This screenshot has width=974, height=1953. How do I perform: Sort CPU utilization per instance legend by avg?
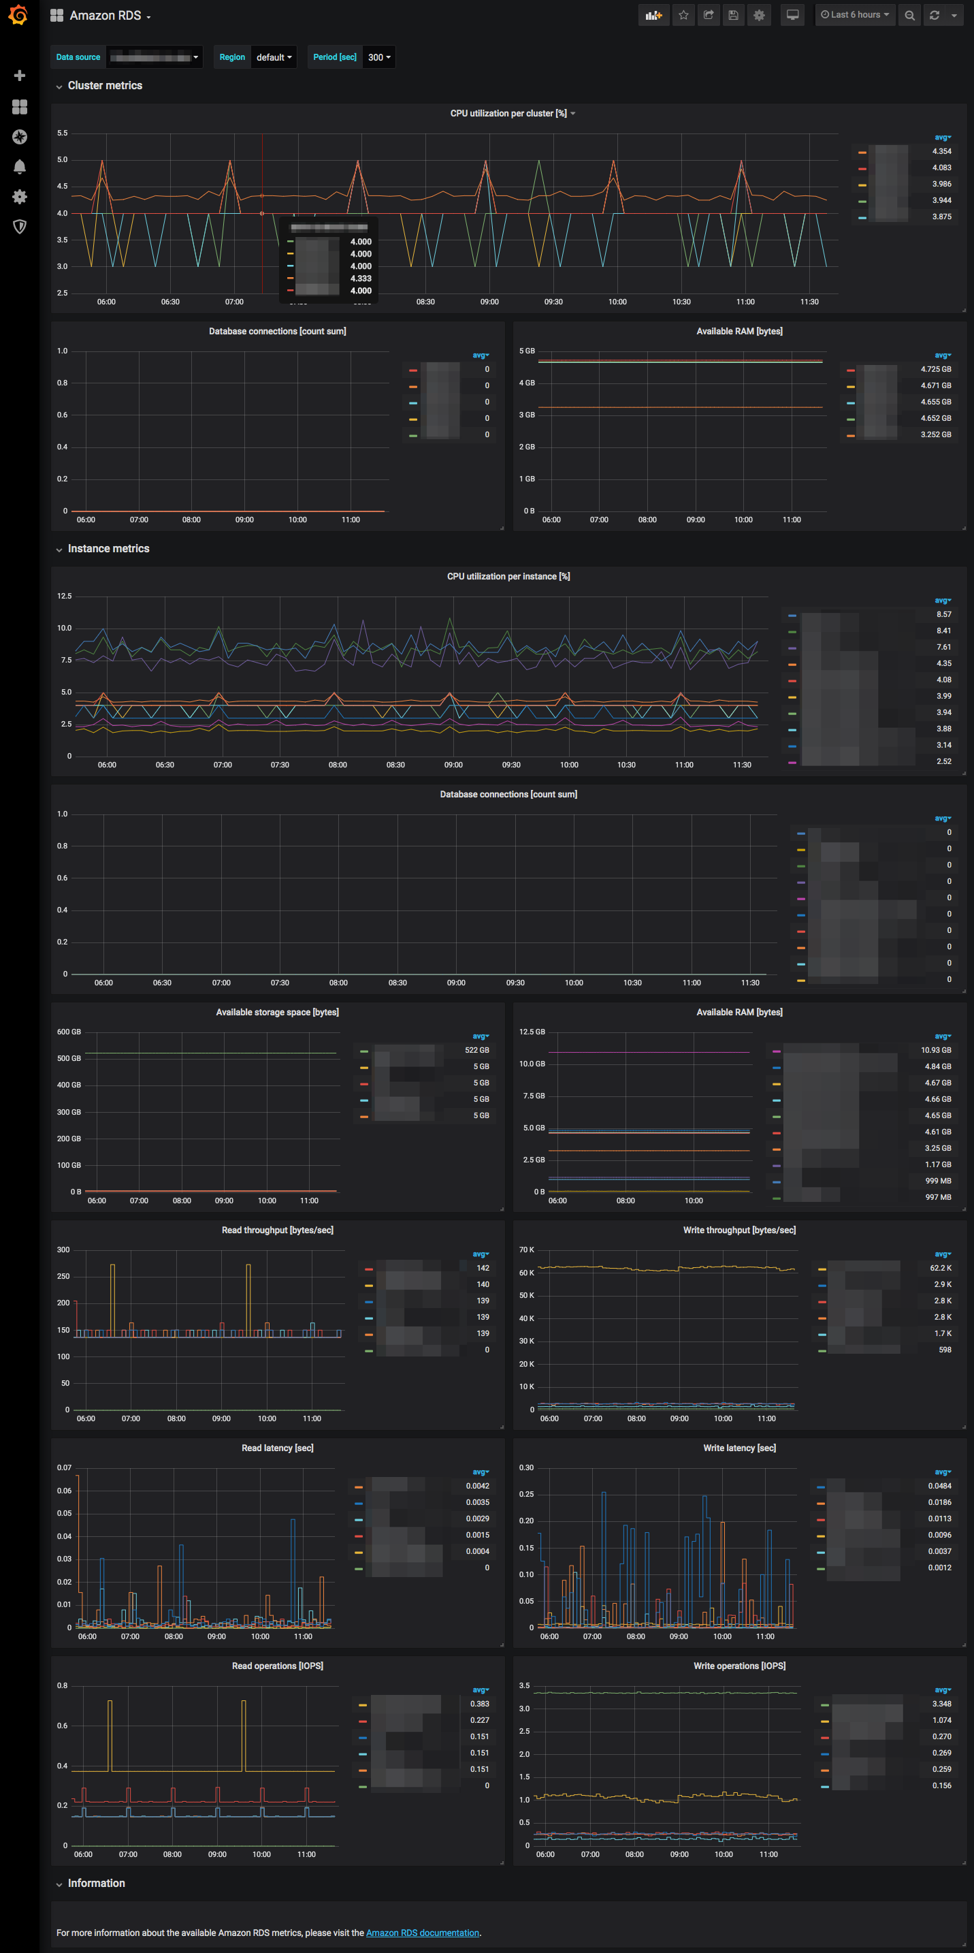943,601
